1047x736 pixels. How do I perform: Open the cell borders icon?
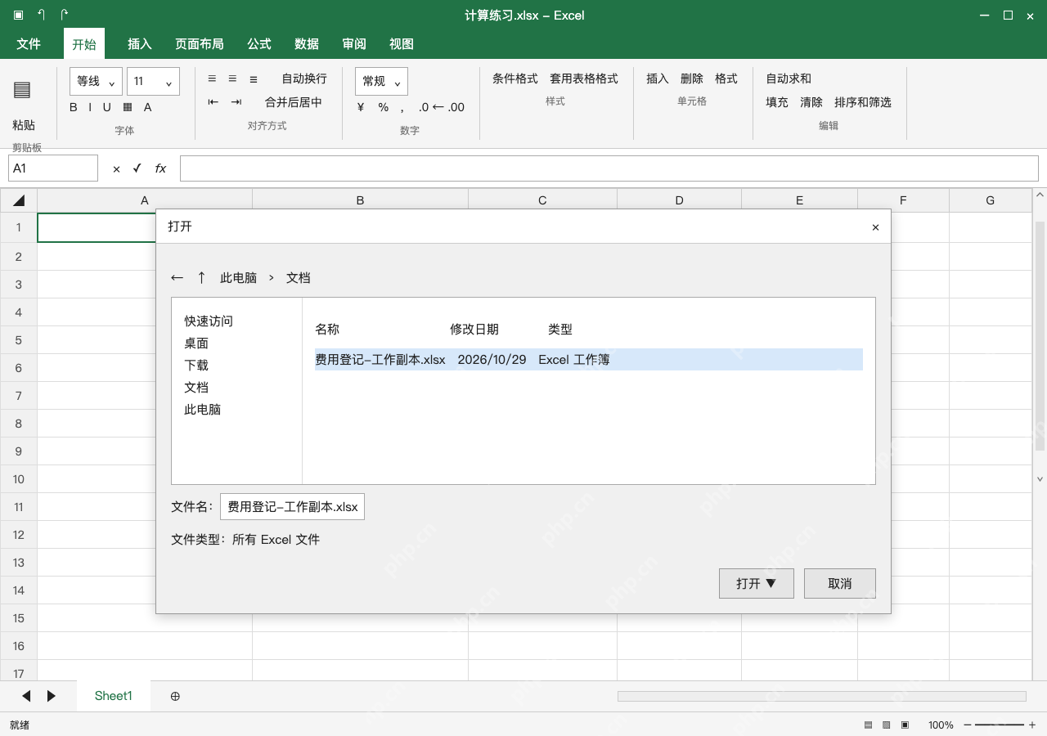point(128,107)
